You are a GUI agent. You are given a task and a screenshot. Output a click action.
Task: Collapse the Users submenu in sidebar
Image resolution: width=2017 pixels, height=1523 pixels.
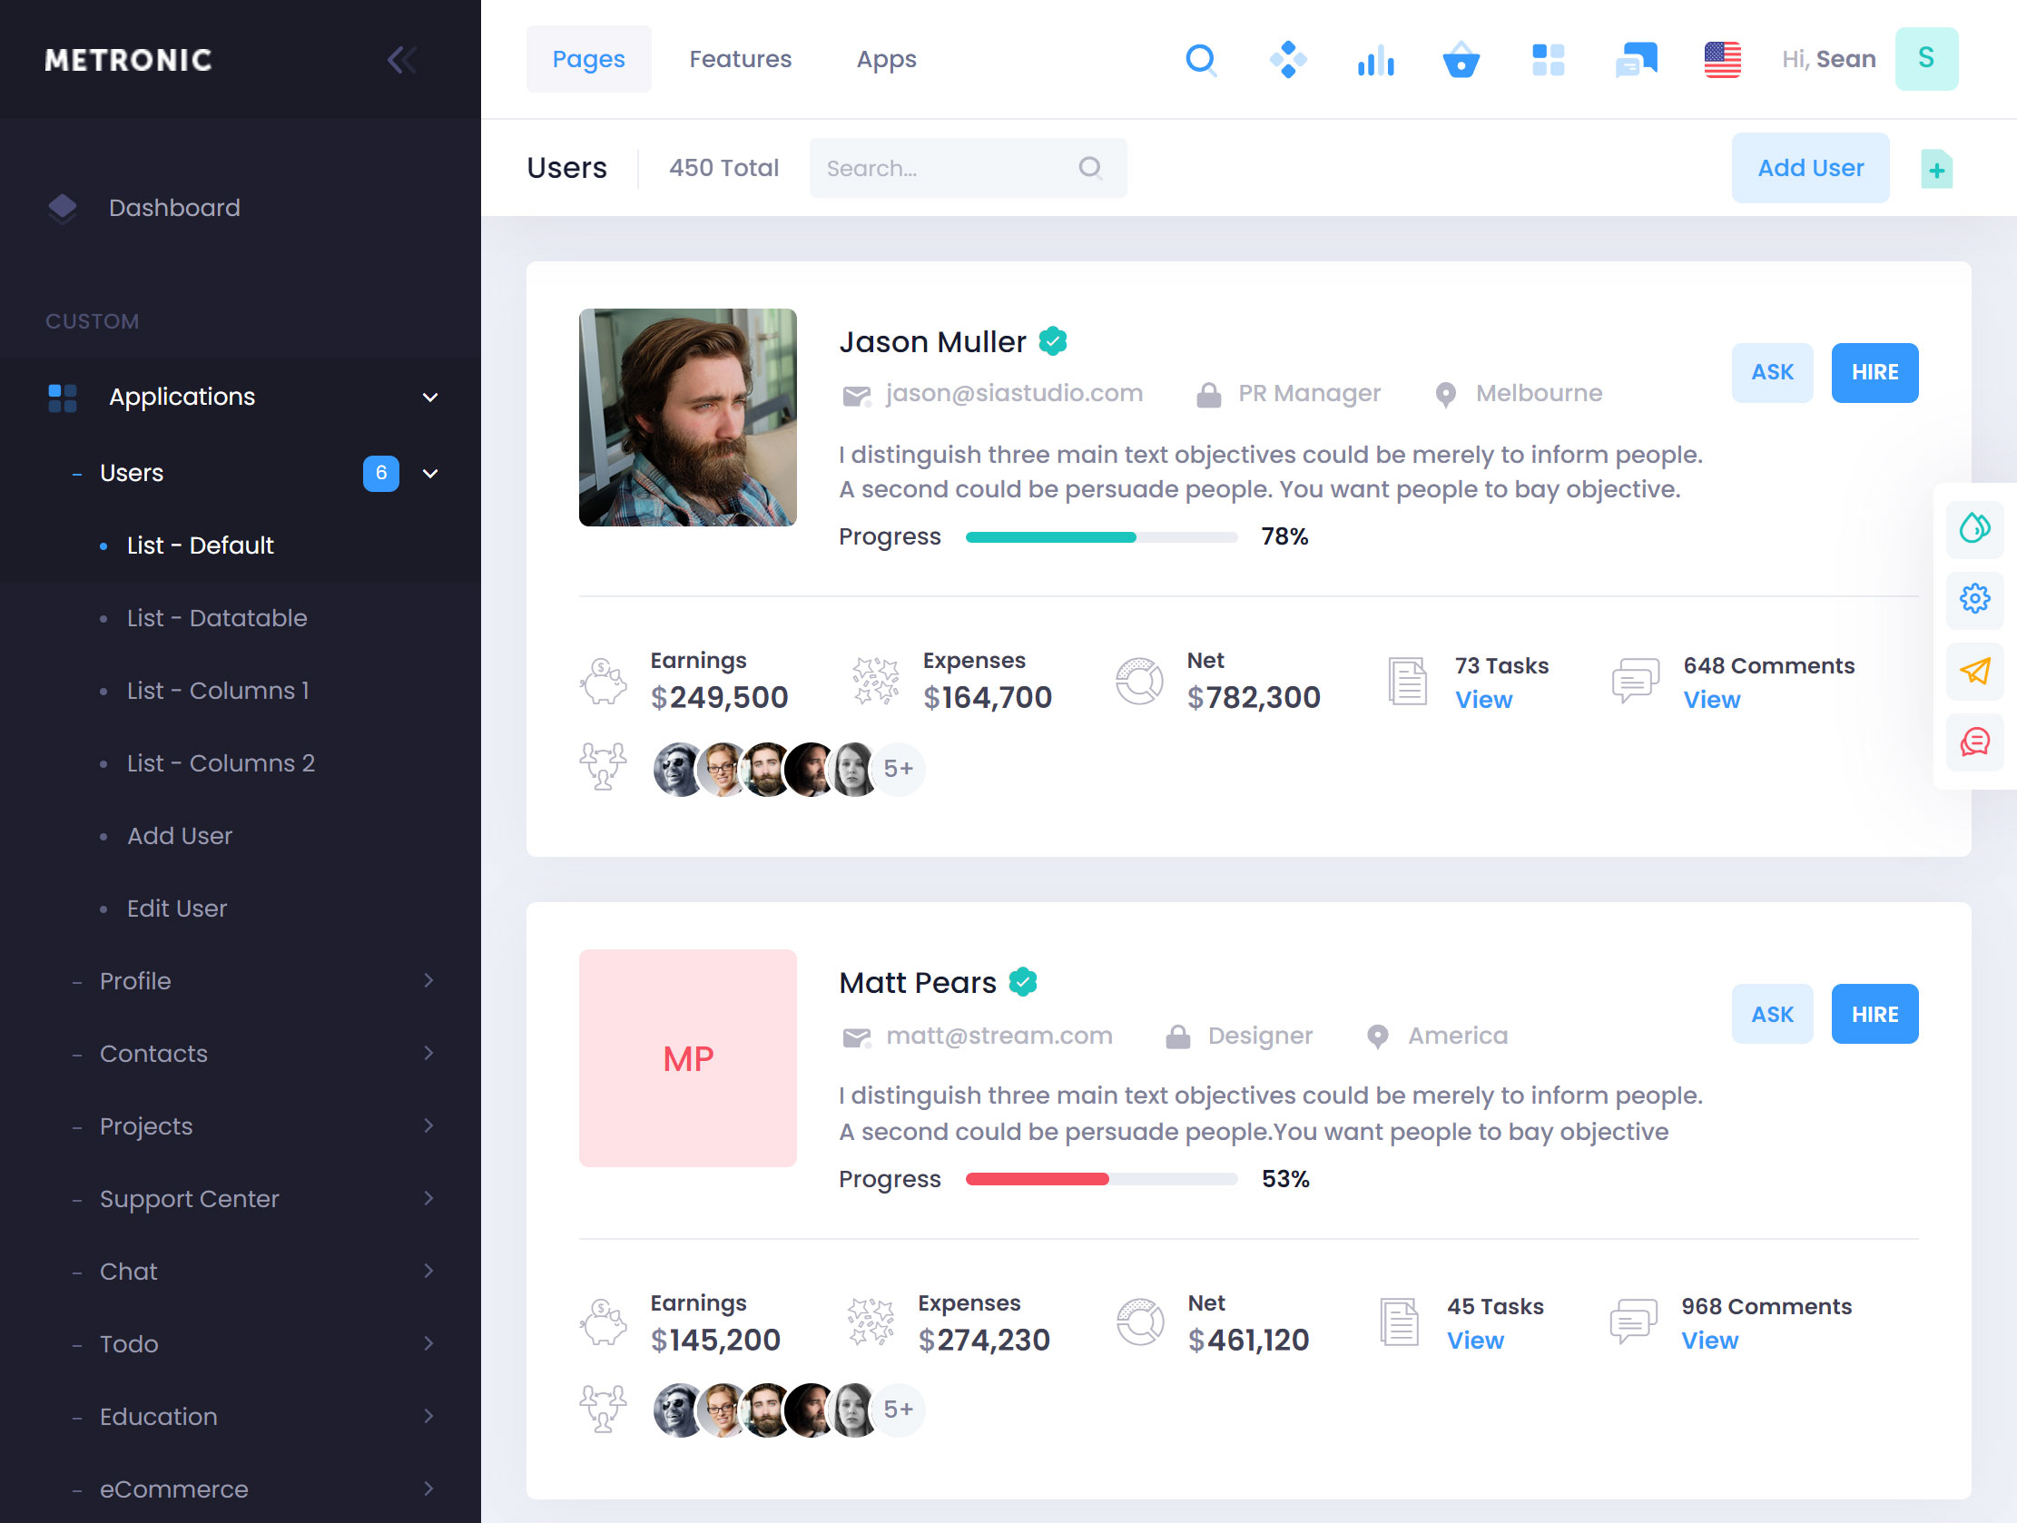pos(429,472)
